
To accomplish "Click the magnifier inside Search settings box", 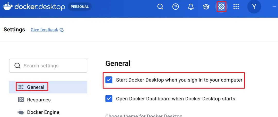I will pos(17,66).
